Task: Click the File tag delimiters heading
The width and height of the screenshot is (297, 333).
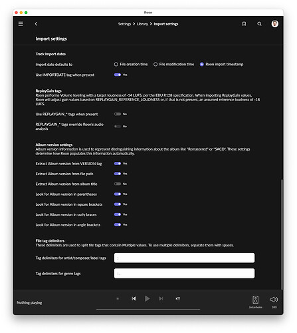Action: coord(50,240)
